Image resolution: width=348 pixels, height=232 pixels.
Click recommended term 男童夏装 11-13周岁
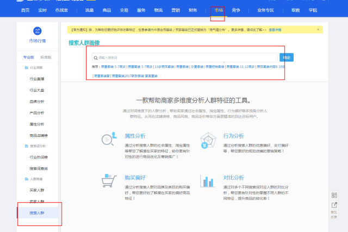coord(240,67)
